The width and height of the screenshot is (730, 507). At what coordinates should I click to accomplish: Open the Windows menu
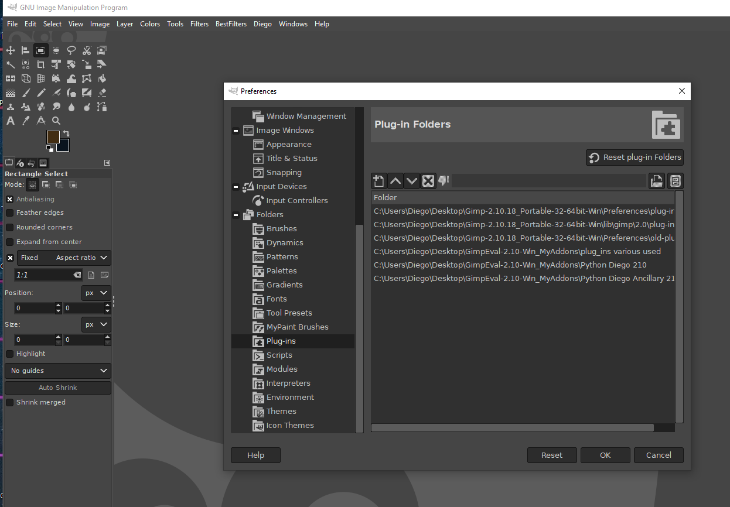point(293,24)
